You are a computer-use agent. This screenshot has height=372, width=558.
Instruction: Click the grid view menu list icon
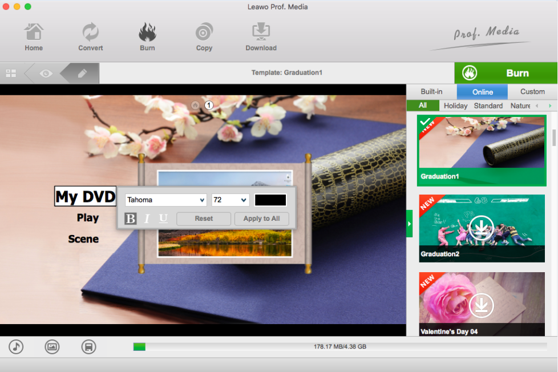11,74
